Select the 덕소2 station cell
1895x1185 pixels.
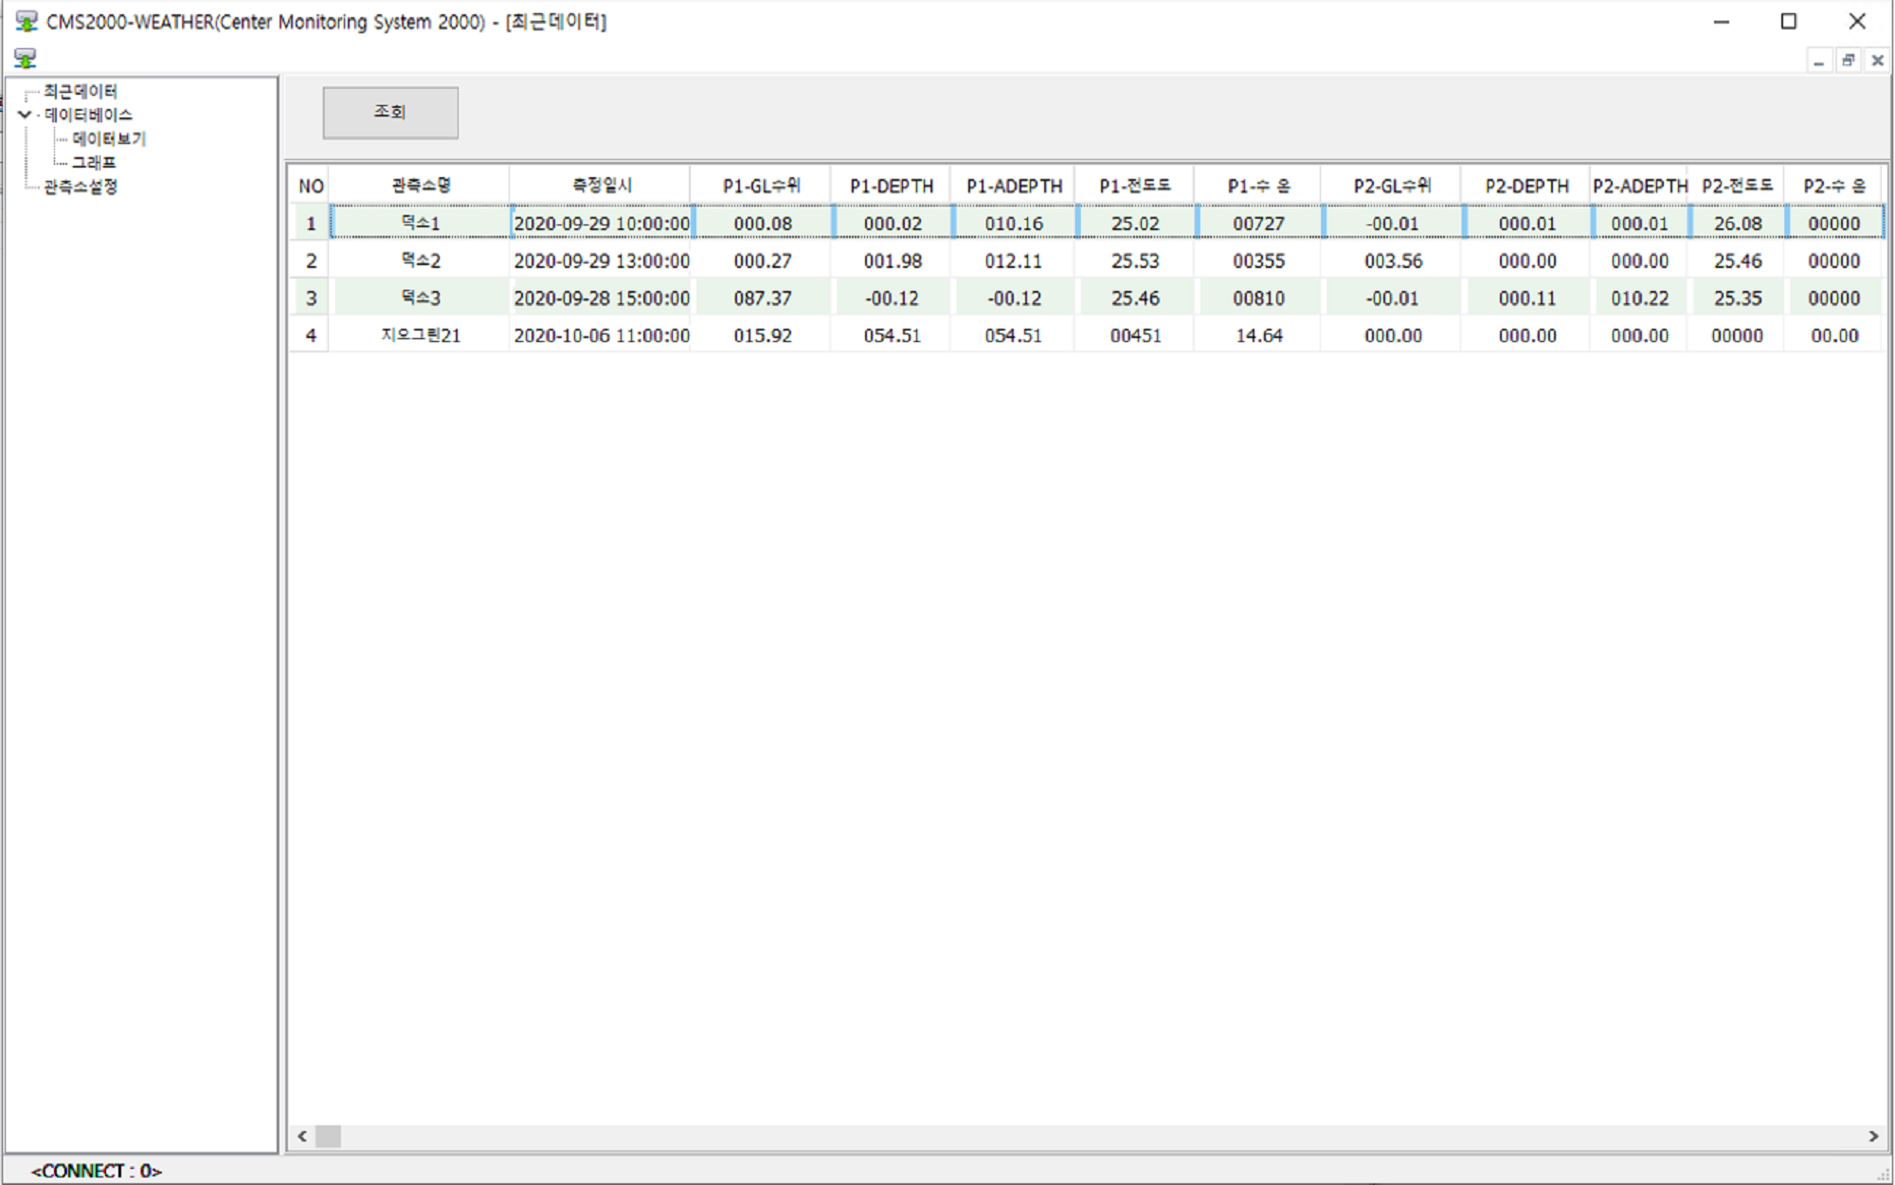tap(420, 260)
